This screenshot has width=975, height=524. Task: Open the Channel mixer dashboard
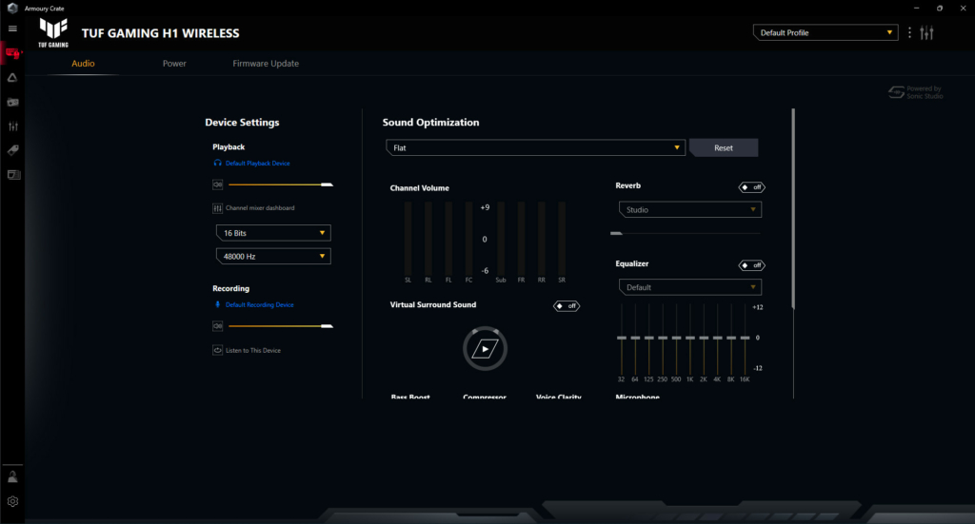click(x=259, y=208)
